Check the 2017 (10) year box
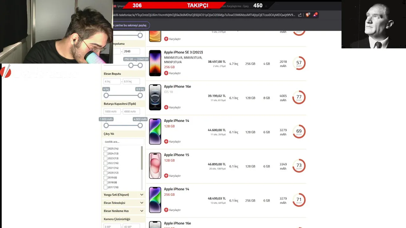406x228 pixels. tap(105, 187)
